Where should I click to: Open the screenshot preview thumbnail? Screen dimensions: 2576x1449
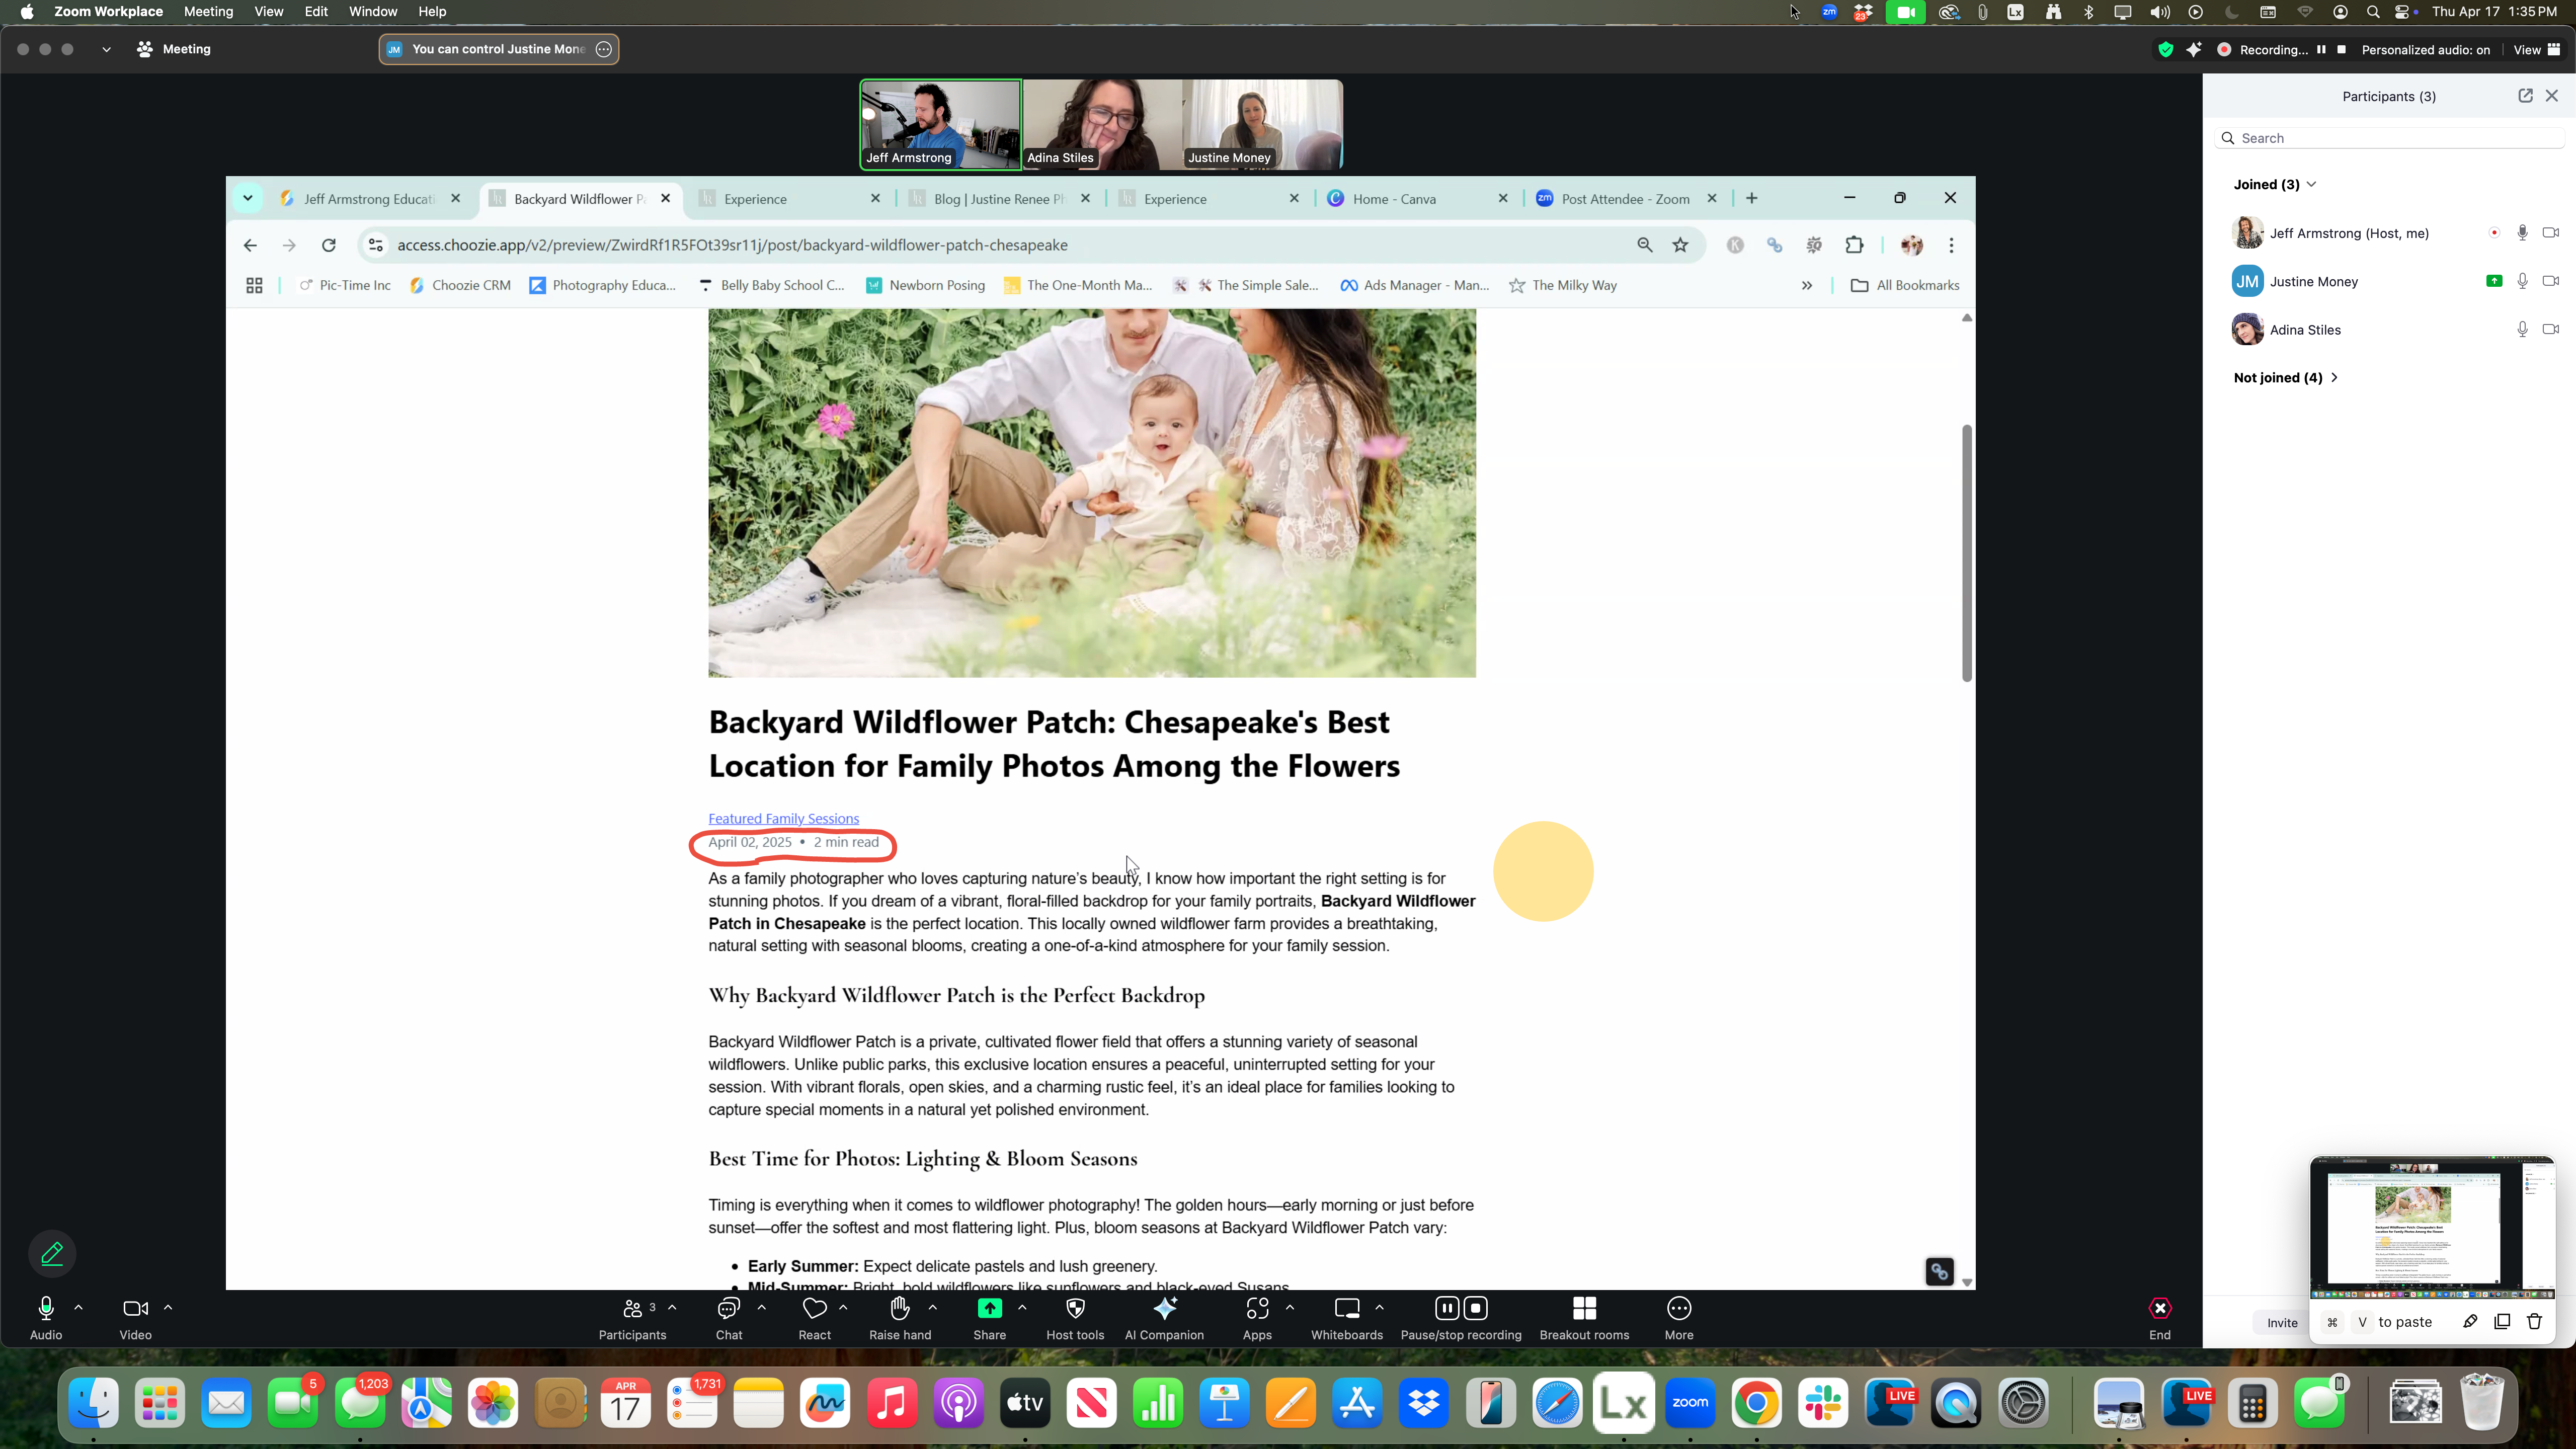[x=2432, y=1227]
